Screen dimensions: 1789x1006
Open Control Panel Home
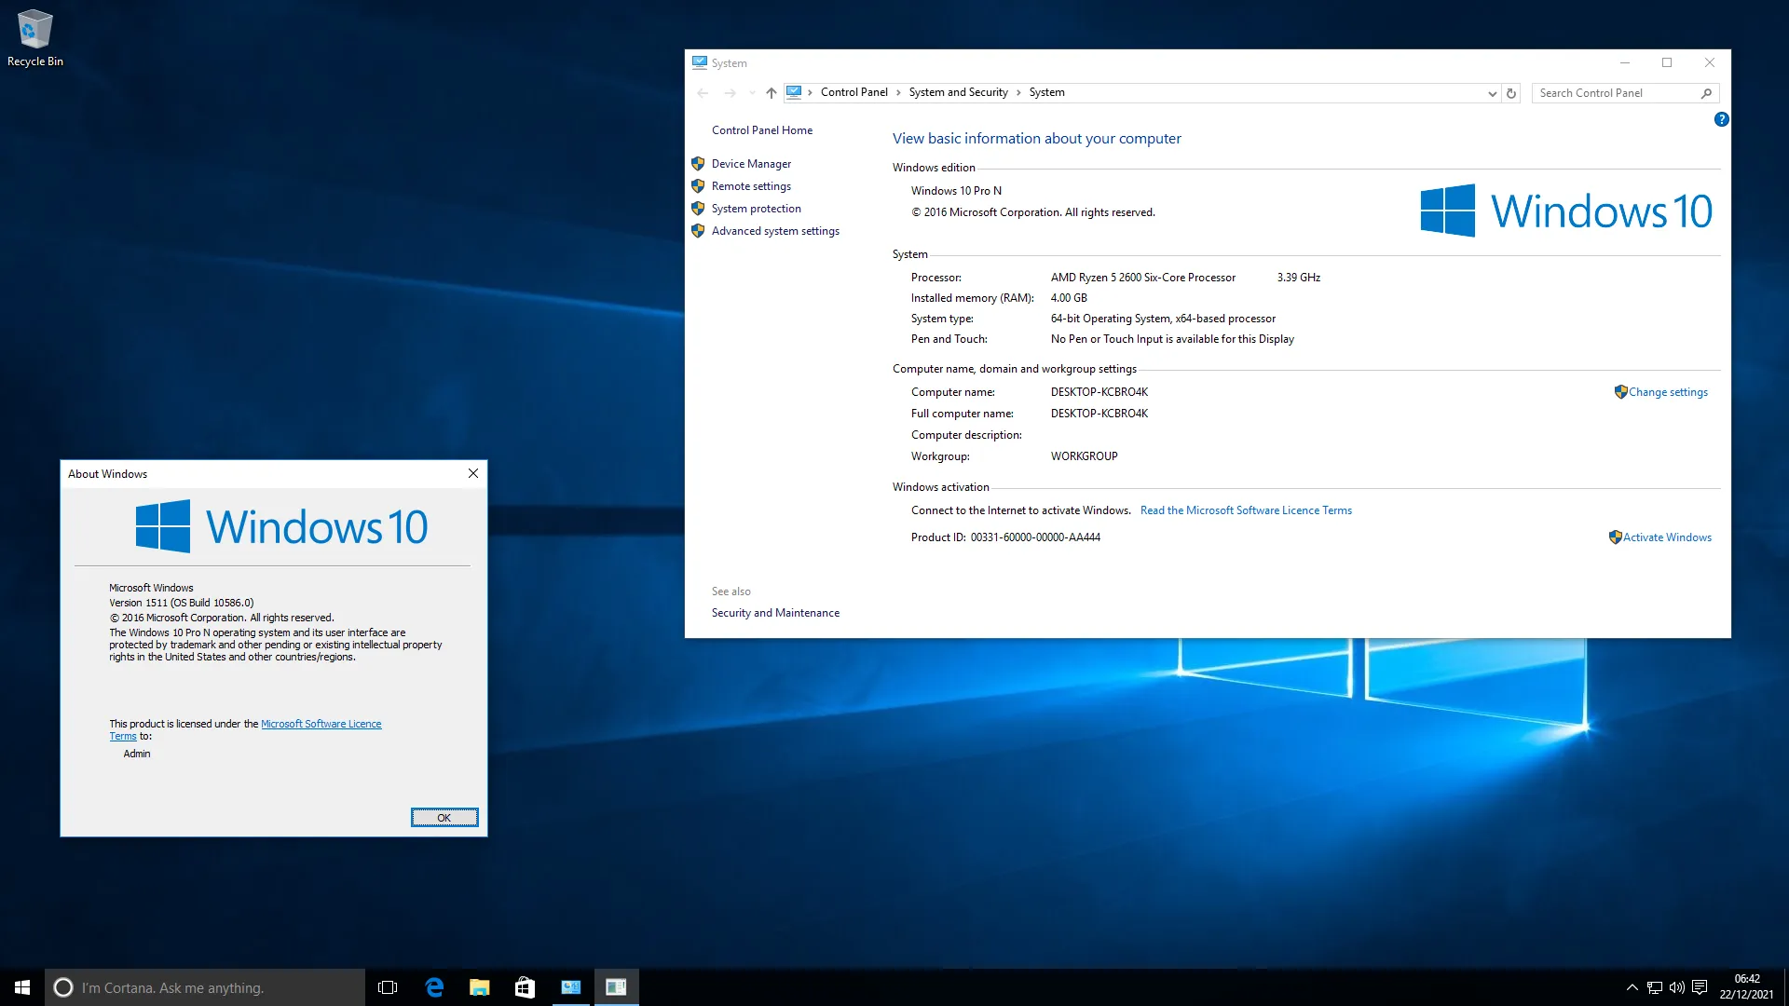pyautogui.click(x=762, y=130)
